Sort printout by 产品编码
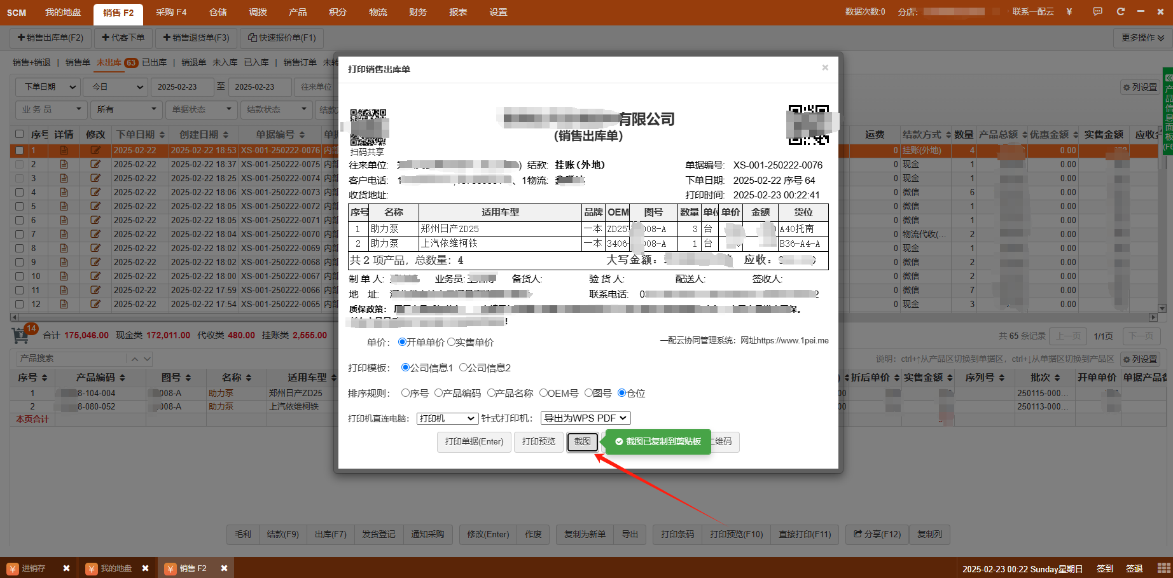Image resolution: width=1173 pixels, height=578 pixels. click(438, 393)
